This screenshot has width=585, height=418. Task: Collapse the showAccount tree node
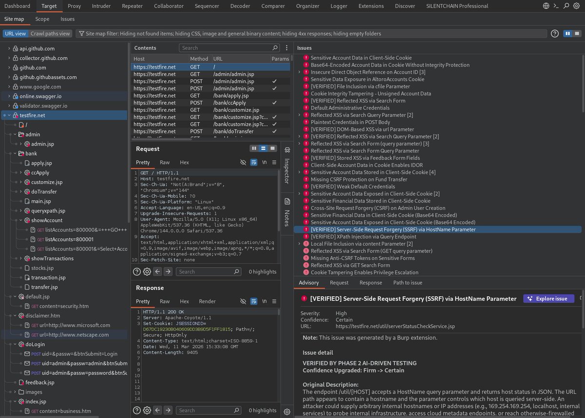pyautogui.click(x=20, y=220)
